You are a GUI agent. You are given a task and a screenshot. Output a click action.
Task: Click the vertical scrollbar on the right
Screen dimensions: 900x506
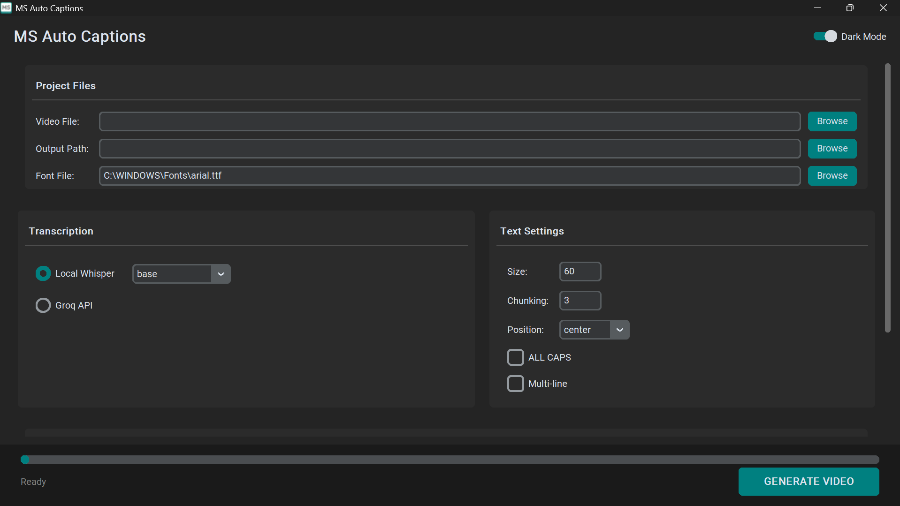click(x=888, y=197)
